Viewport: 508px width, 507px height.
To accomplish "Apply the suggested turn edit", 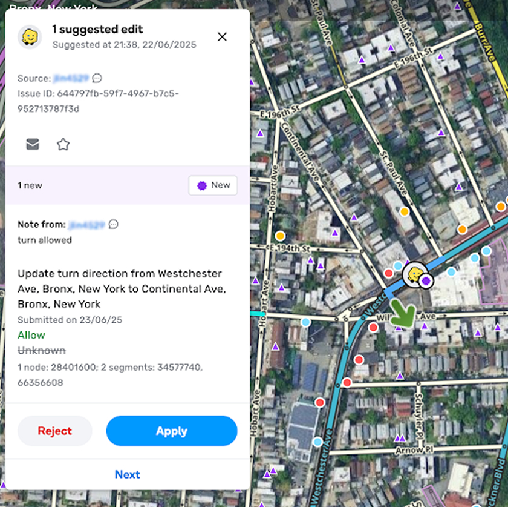I will (171, 431).
